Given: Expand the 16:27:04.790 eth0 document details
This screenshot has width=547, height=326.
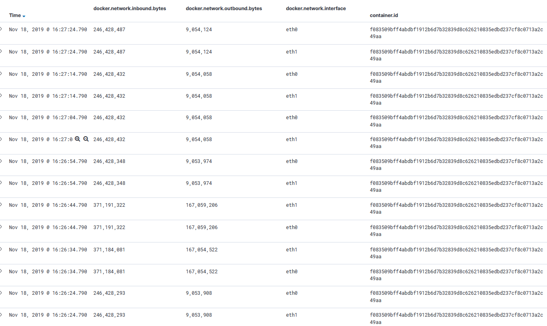Looking at the screenshot, I should pyautogui.click(x=2, y=117).
